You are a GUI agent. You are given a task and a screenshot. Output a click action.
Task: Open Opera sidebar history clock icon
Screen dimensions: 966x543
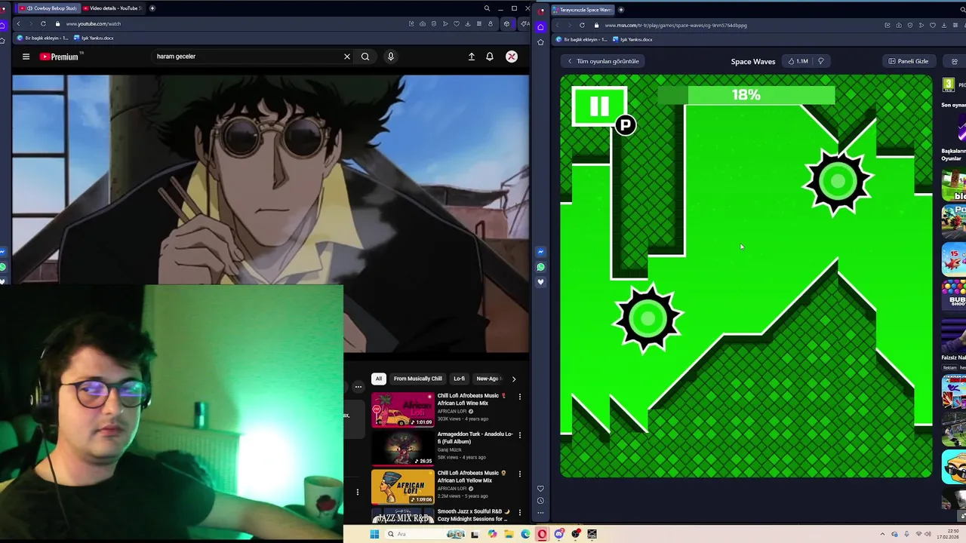[x=540, y=501]
